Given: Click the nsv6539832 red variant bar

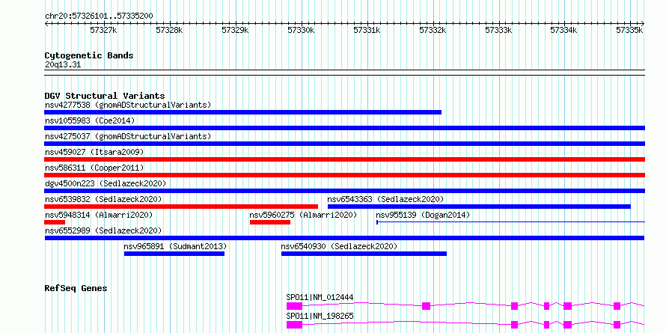Looking at the screenshot, I should (181, 207).
